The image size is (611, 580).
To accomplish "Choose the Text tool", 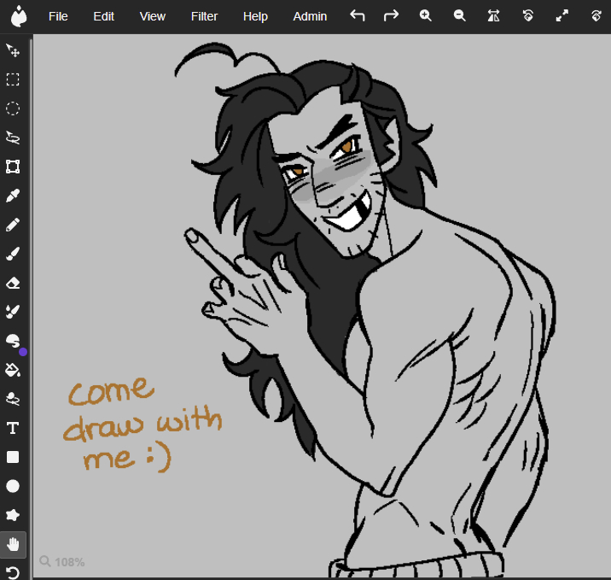I will (13, 428).
